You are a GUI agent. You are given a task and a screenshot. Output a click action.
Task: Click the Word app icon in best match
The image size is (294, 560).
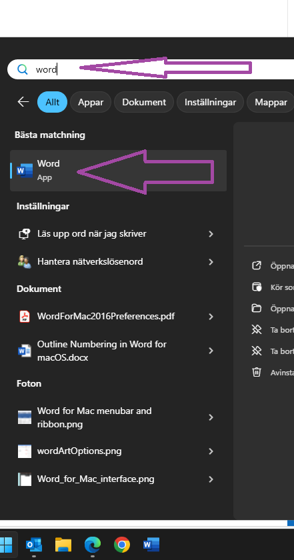[x=25, y=171]
